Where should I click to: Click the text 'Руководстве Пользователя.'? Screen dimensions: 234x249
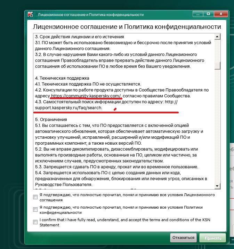[x=64, y=185]
